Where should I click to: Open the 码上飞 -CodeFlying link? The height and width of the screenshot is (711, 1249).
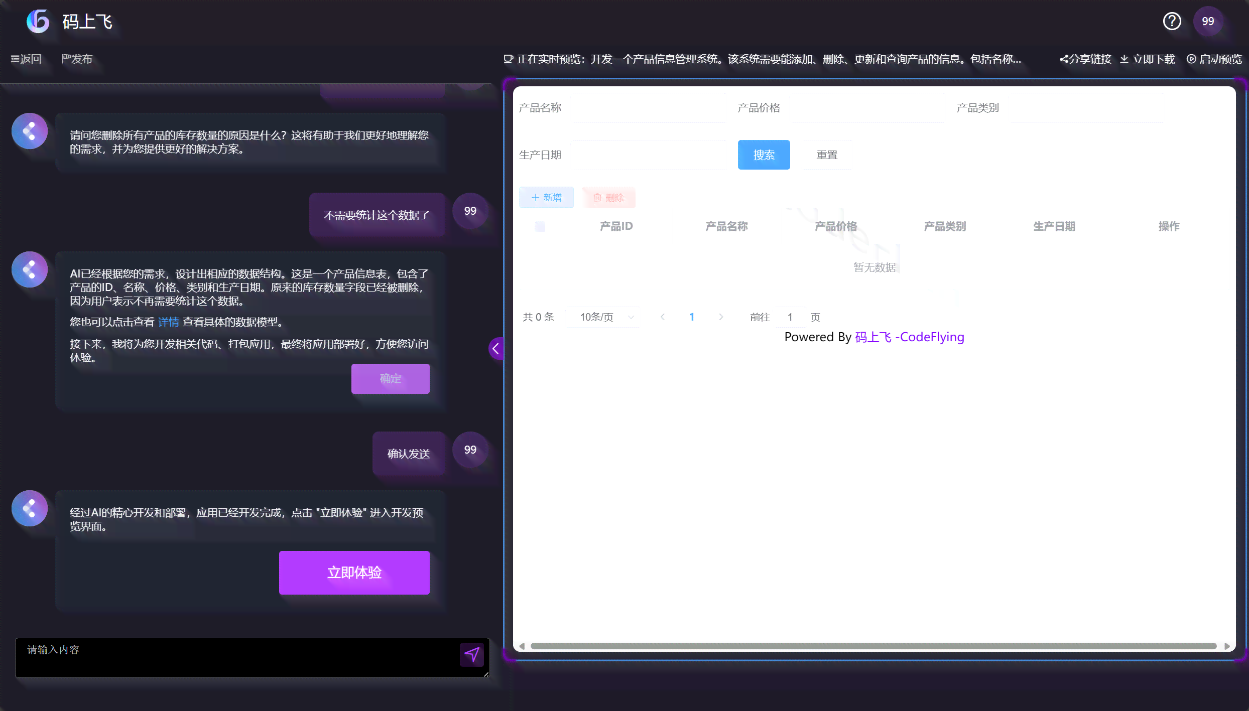[909, 337]
